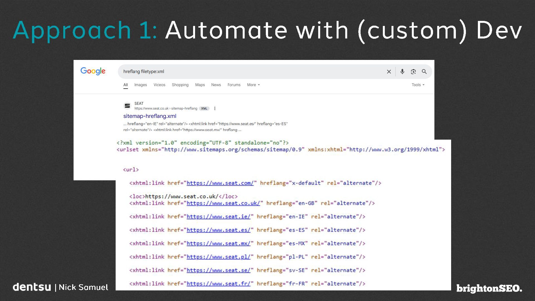Switch to the Shopping tab
Screen dimensions: 535x301
pyautogui.click(x=180, y=85)
